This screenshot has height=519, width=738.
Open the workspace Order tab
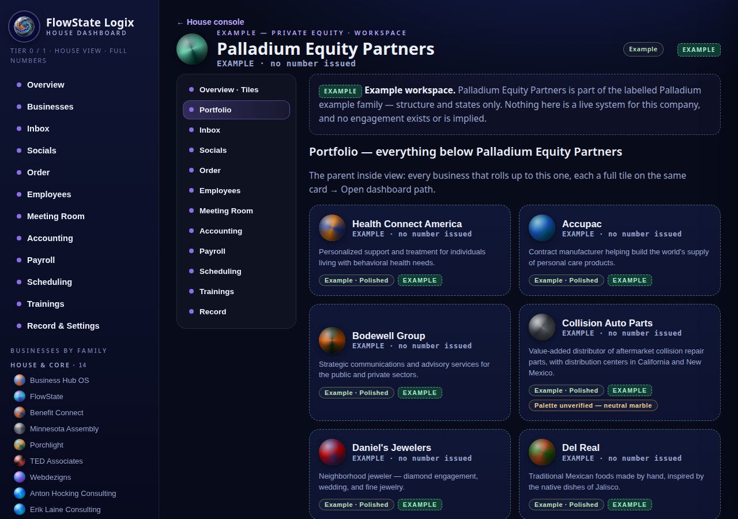point(236,170)
